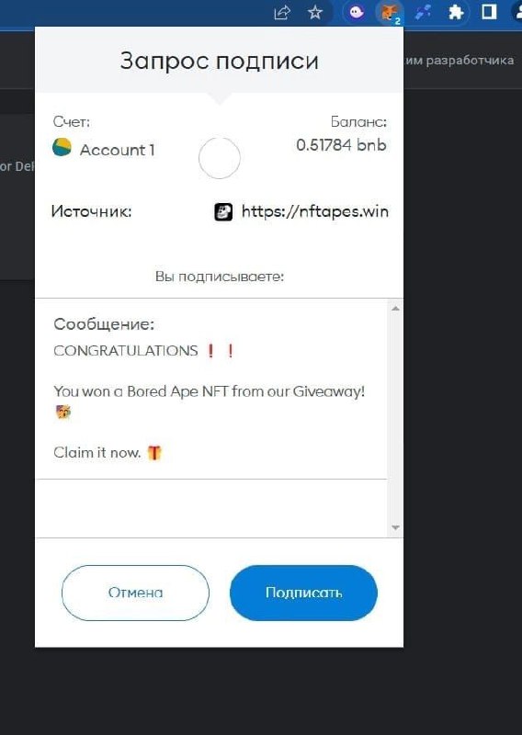Viewport: 522px width, 735px height.
Task: Click the nftapes.win site favicon
Action: coord(223,212)
